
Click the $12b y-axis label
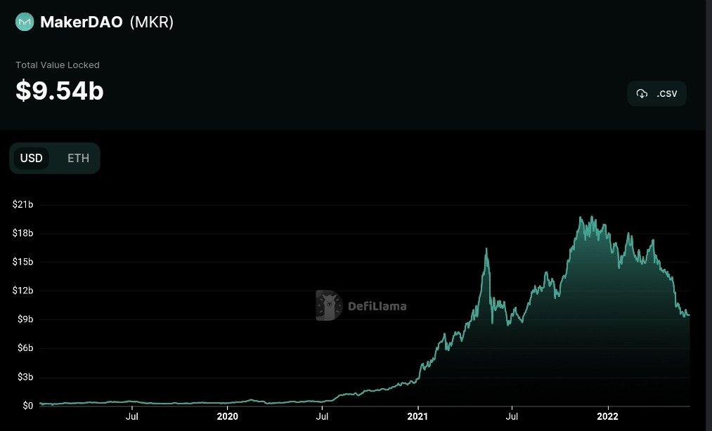point(22,291)
